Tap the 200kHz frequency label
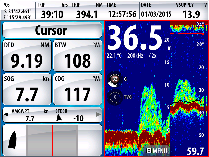The height and width of the screenshot is (157, 209). tap(135, 56)
